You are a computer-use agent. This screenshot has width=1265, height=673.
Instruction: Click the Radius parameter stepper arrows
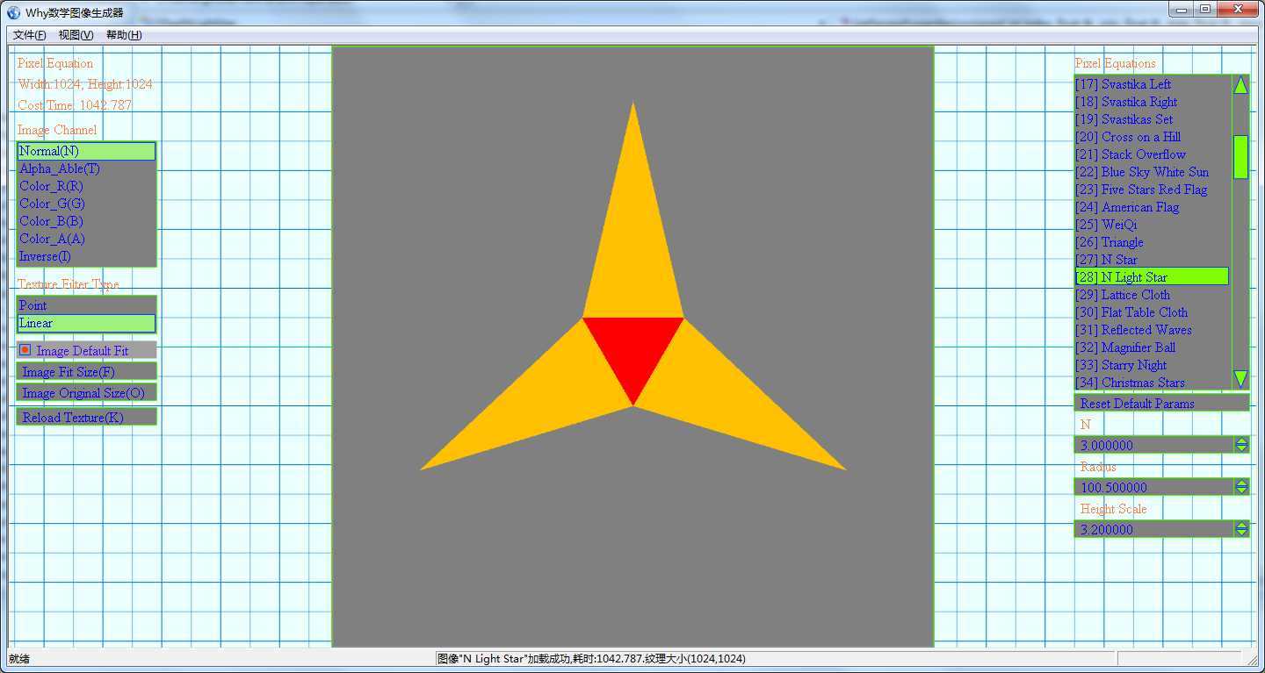coord(1241,487)
